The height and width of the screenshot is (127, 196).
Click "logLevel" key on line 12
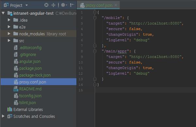pyautogui.click(x=118, y=73)
